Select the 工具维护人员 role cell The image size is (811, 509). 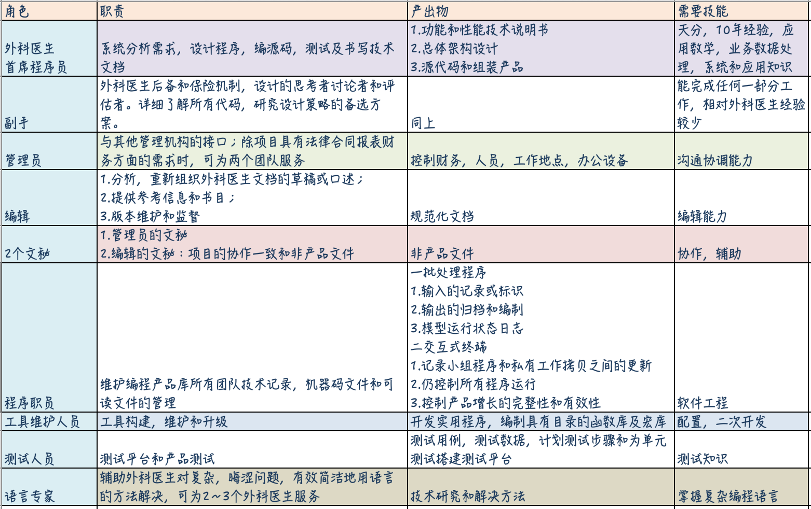click(x=49, y=421)
